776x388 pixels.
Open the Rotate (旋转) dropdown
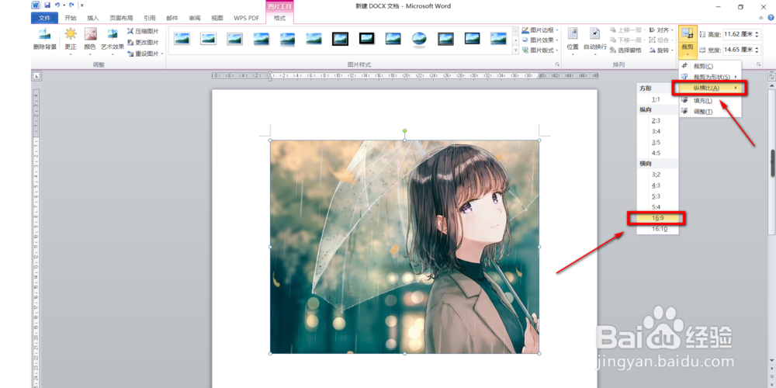(662, 50)
